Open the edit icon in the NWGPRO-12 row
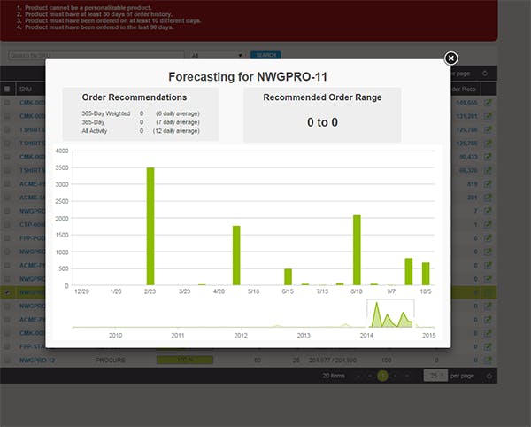This screenshot has width=531, height=427. (488, 361)
